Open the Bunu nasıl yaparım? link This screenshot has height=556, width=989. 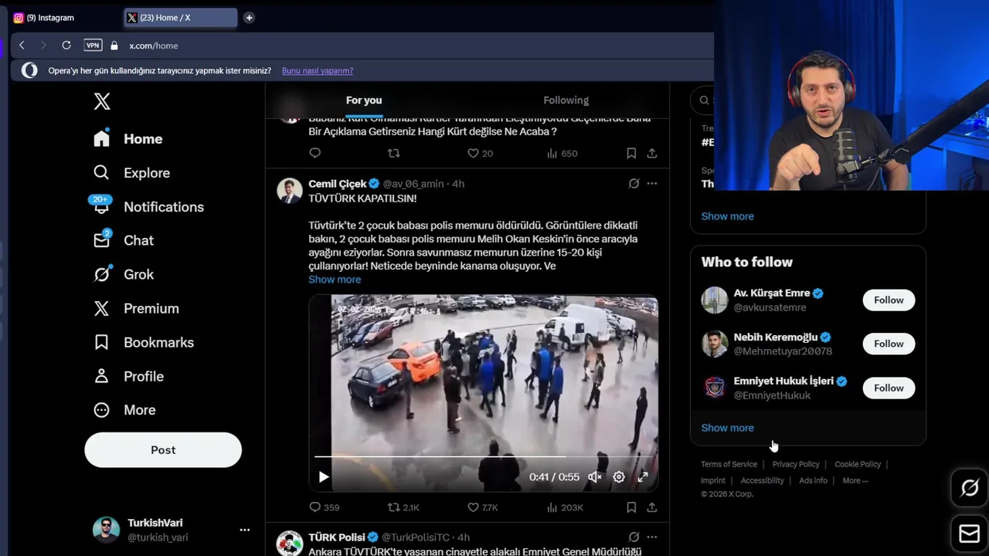(x=318, y=70)
